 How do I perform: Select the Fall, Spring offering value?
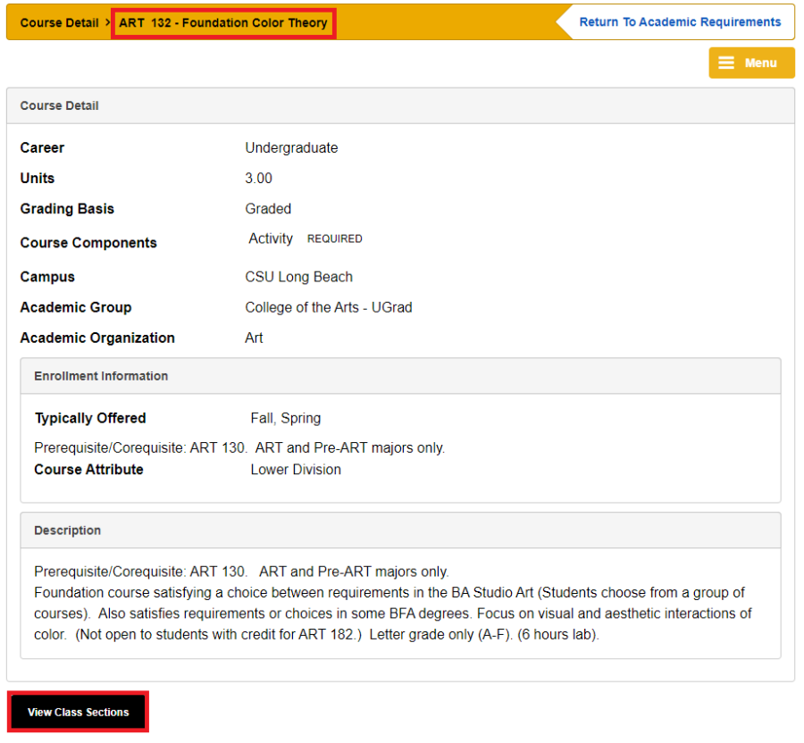pos(286,419)
